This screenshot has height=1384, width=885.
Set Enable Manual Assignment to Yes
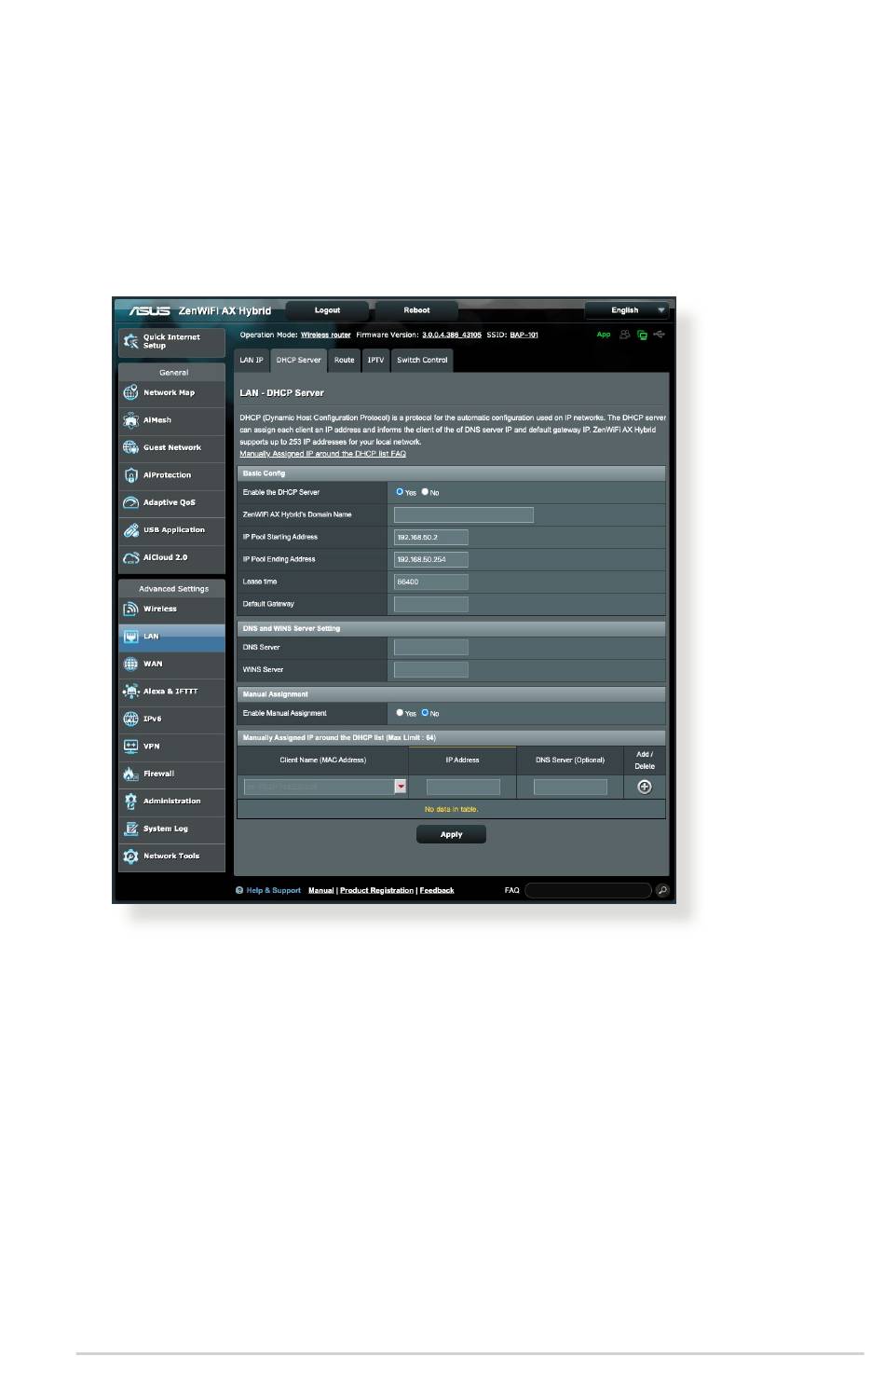point(400,713)
